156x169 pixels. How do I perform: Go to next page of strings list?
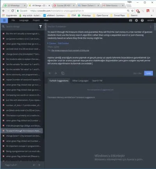[x=39, y=165]
